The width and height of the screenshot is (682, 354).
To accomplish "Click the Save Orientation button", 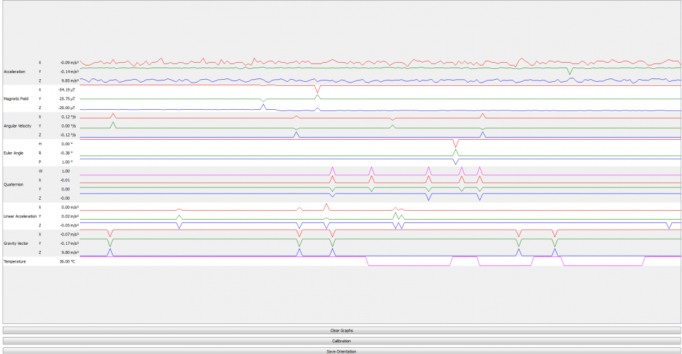I will (341, 351).
